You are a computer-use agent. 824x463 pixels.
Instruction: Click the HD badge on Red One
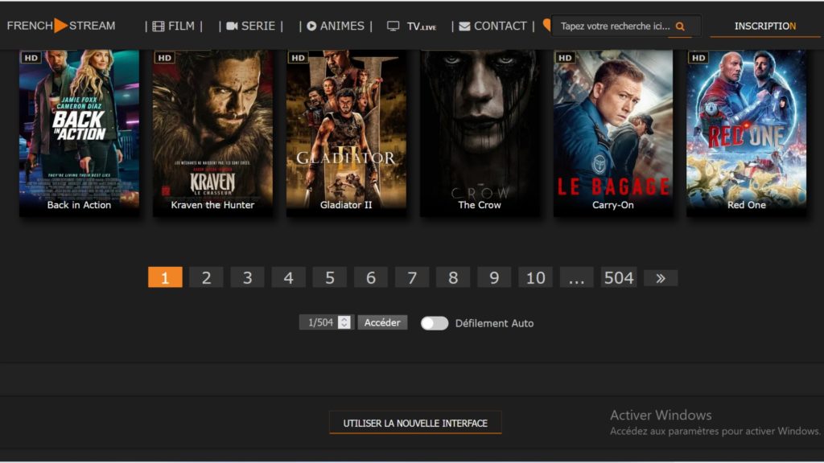tap(698, 58)
